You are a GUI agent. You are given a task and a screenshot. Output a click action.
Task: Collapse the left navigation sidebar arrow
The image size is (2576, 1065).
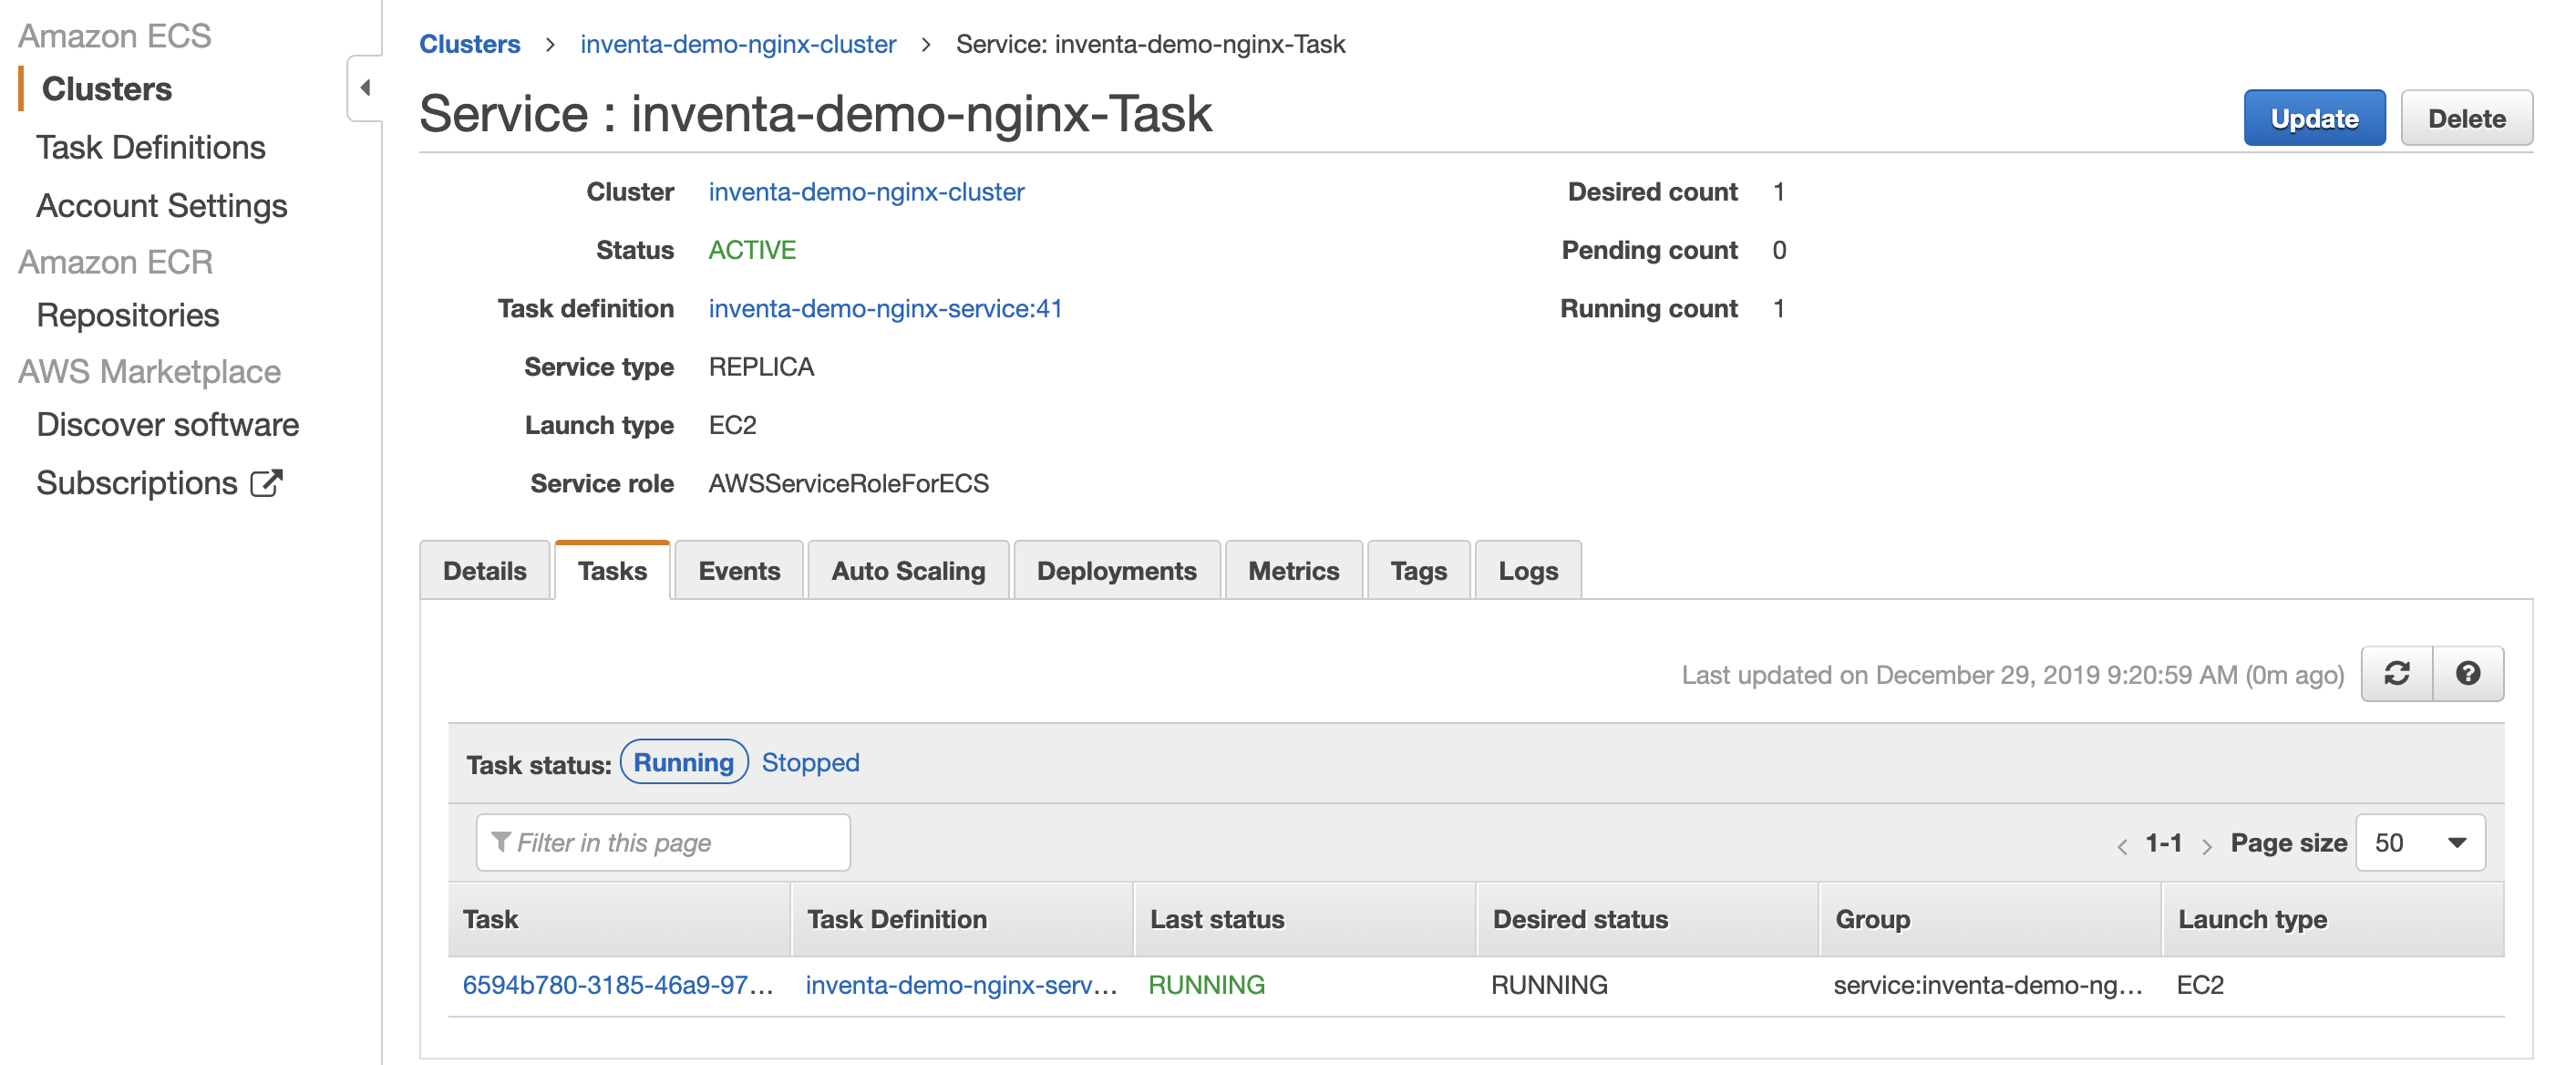coord(365,88)
